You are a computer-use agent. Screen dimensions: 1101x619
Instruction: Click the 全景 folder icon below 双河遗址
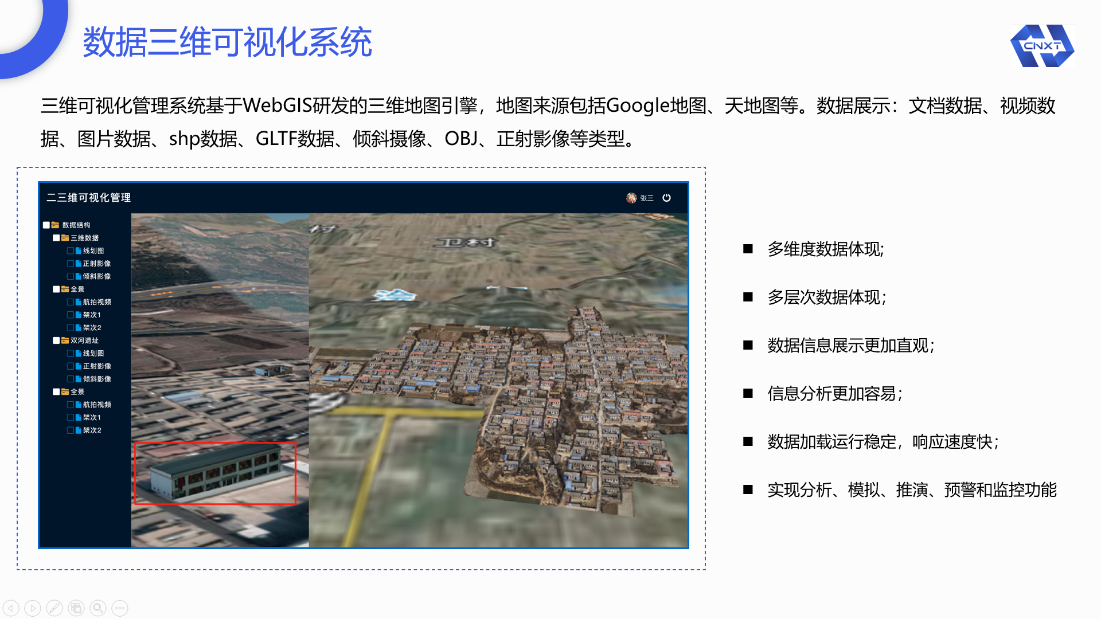(65, 392)
